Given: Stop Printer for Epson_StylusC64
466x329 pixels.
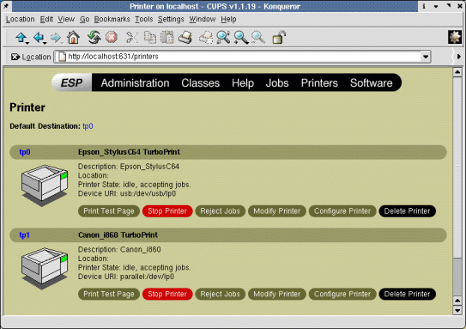Looking at the screenshot, I should coord(167,211).
